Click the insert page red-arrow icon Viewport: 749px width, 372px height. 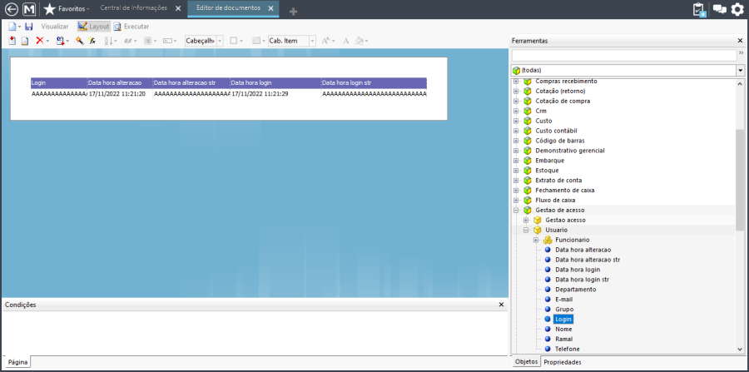(12, 41)
